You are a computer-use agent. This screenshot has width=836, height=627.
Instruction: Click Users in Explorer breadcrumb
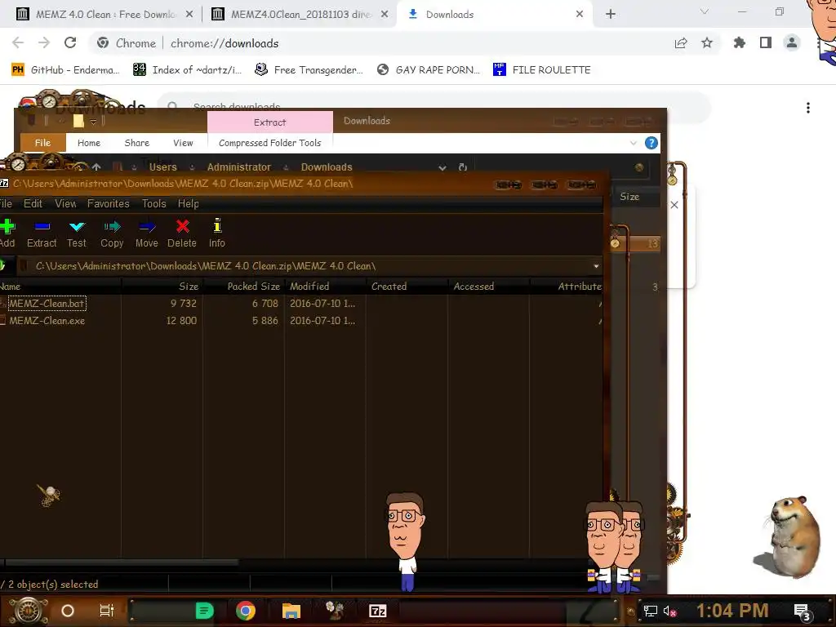click(x=162, y=167)
